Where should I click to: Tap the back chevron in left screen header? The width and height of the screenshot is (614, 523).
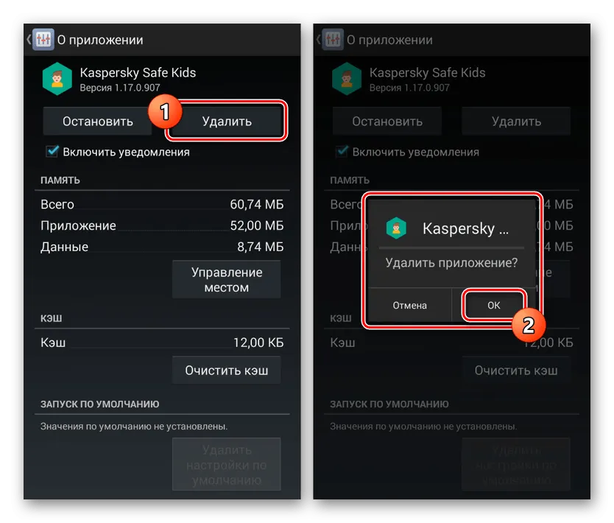coord(29,39)
